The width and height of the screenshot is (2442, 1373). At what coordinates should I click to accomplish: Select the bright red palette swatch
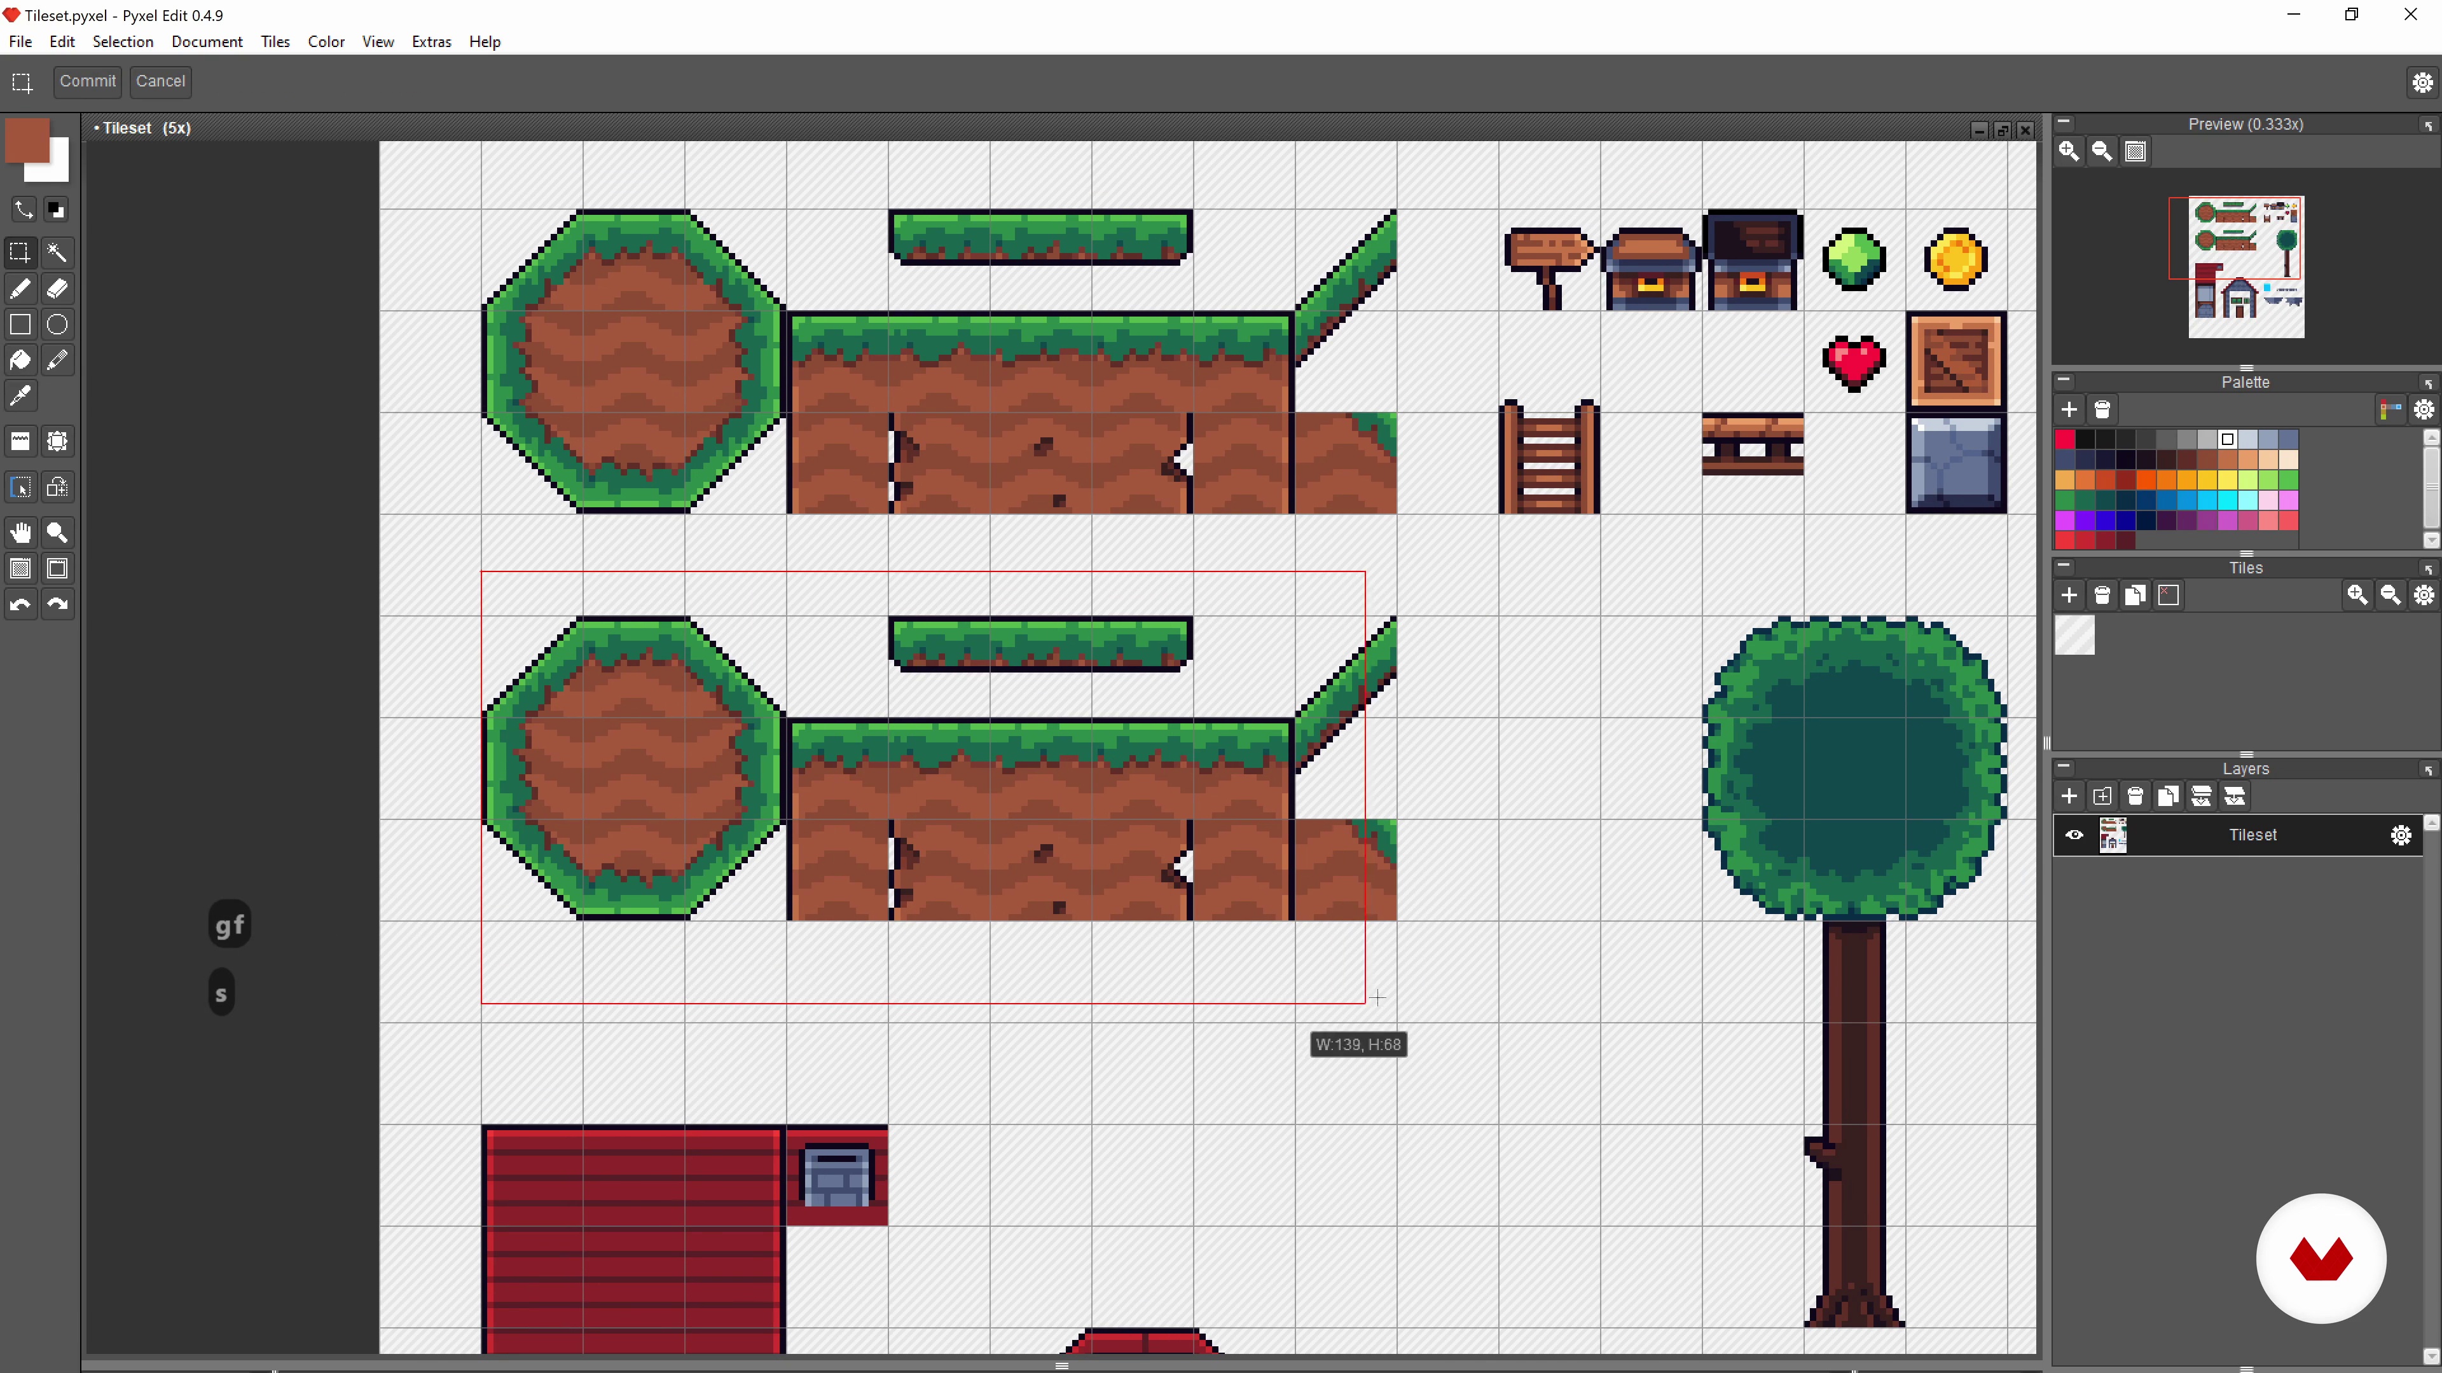tap(2065, 439)
